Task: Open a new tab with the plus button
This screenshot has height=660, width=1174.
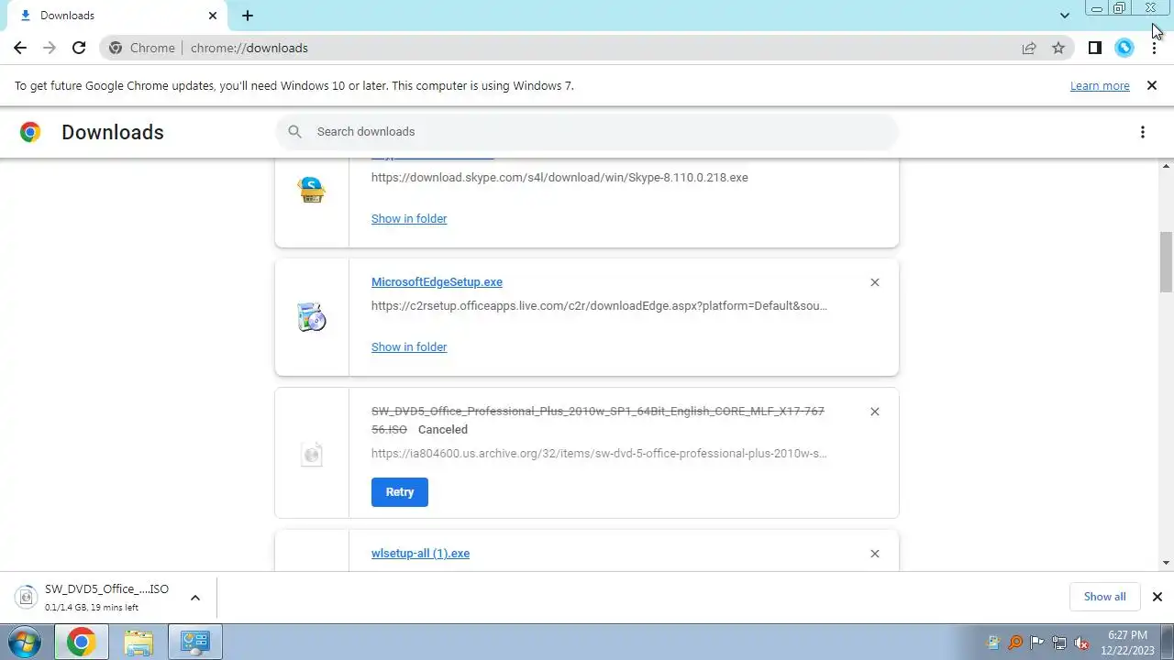Action: (248, 16)
